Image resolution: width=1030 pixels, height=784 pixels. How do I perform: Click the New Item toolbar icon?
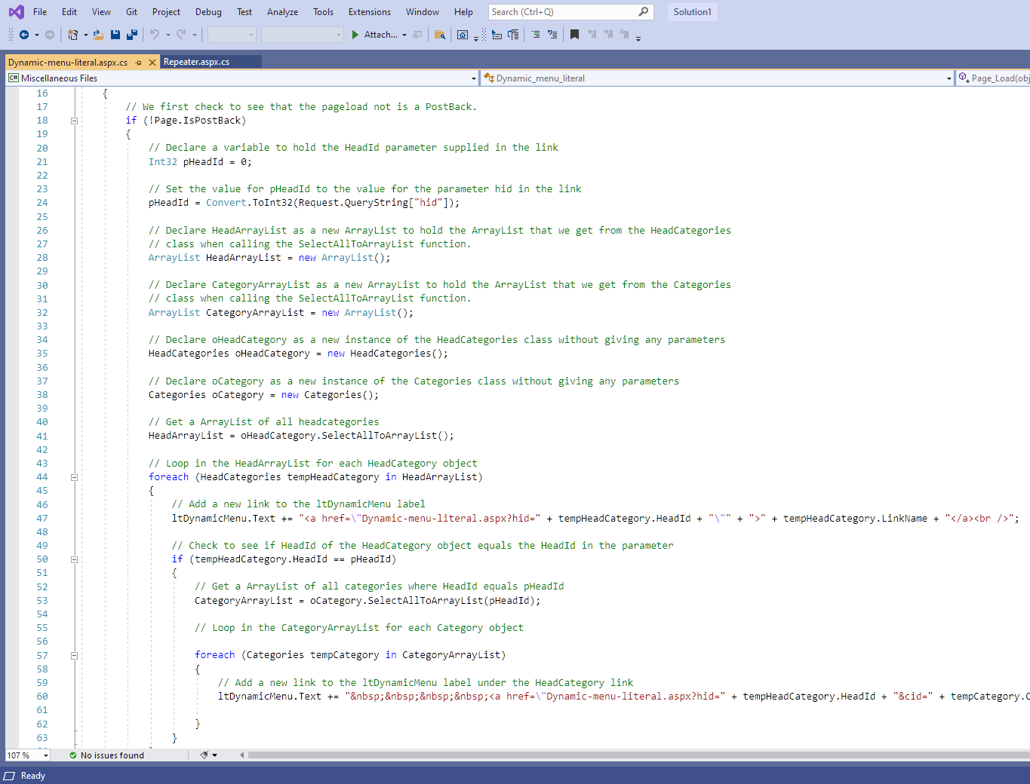point(72,35)
